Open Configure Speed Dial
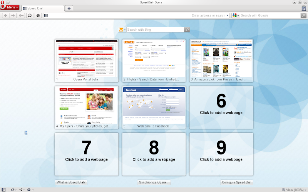 [236, 182]
